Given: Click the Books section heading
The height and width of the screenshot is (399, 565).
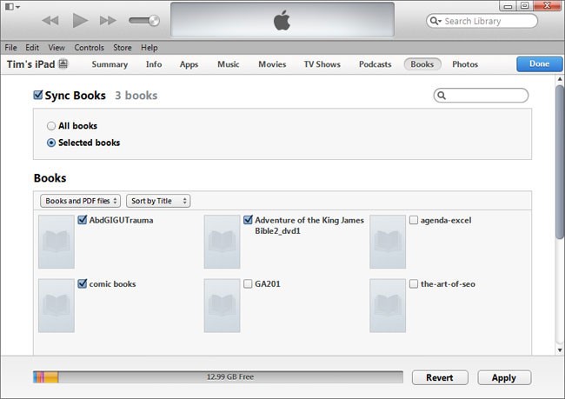Looking at the screenshot, I should point(50,178).
